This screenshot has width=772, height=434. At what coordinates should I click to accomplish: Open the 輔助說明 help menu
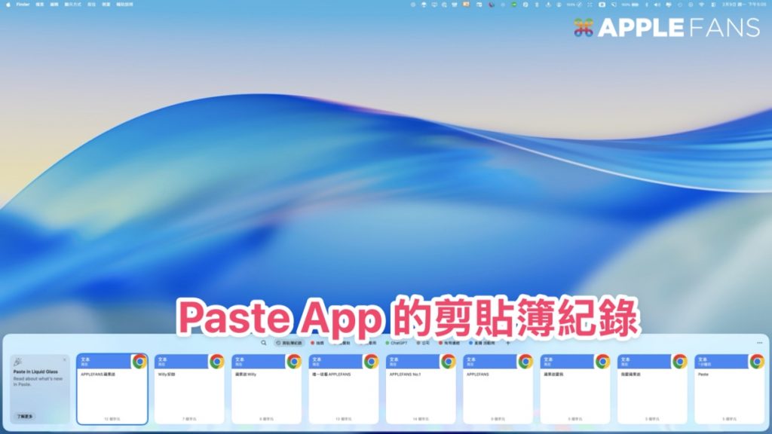point(126,5)
